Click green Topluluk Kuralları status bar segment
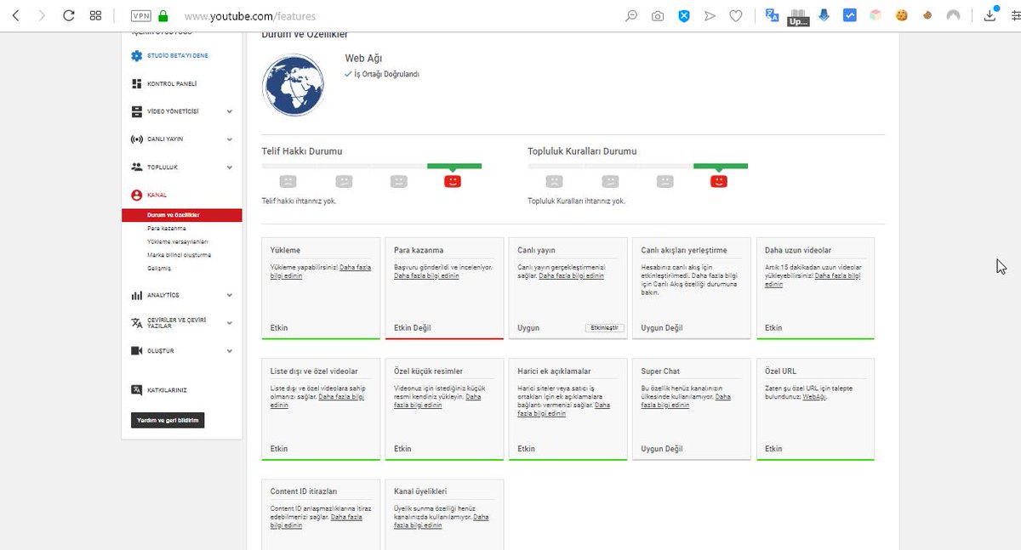Viewport: 1021px width, 550px height. [721, 166]
